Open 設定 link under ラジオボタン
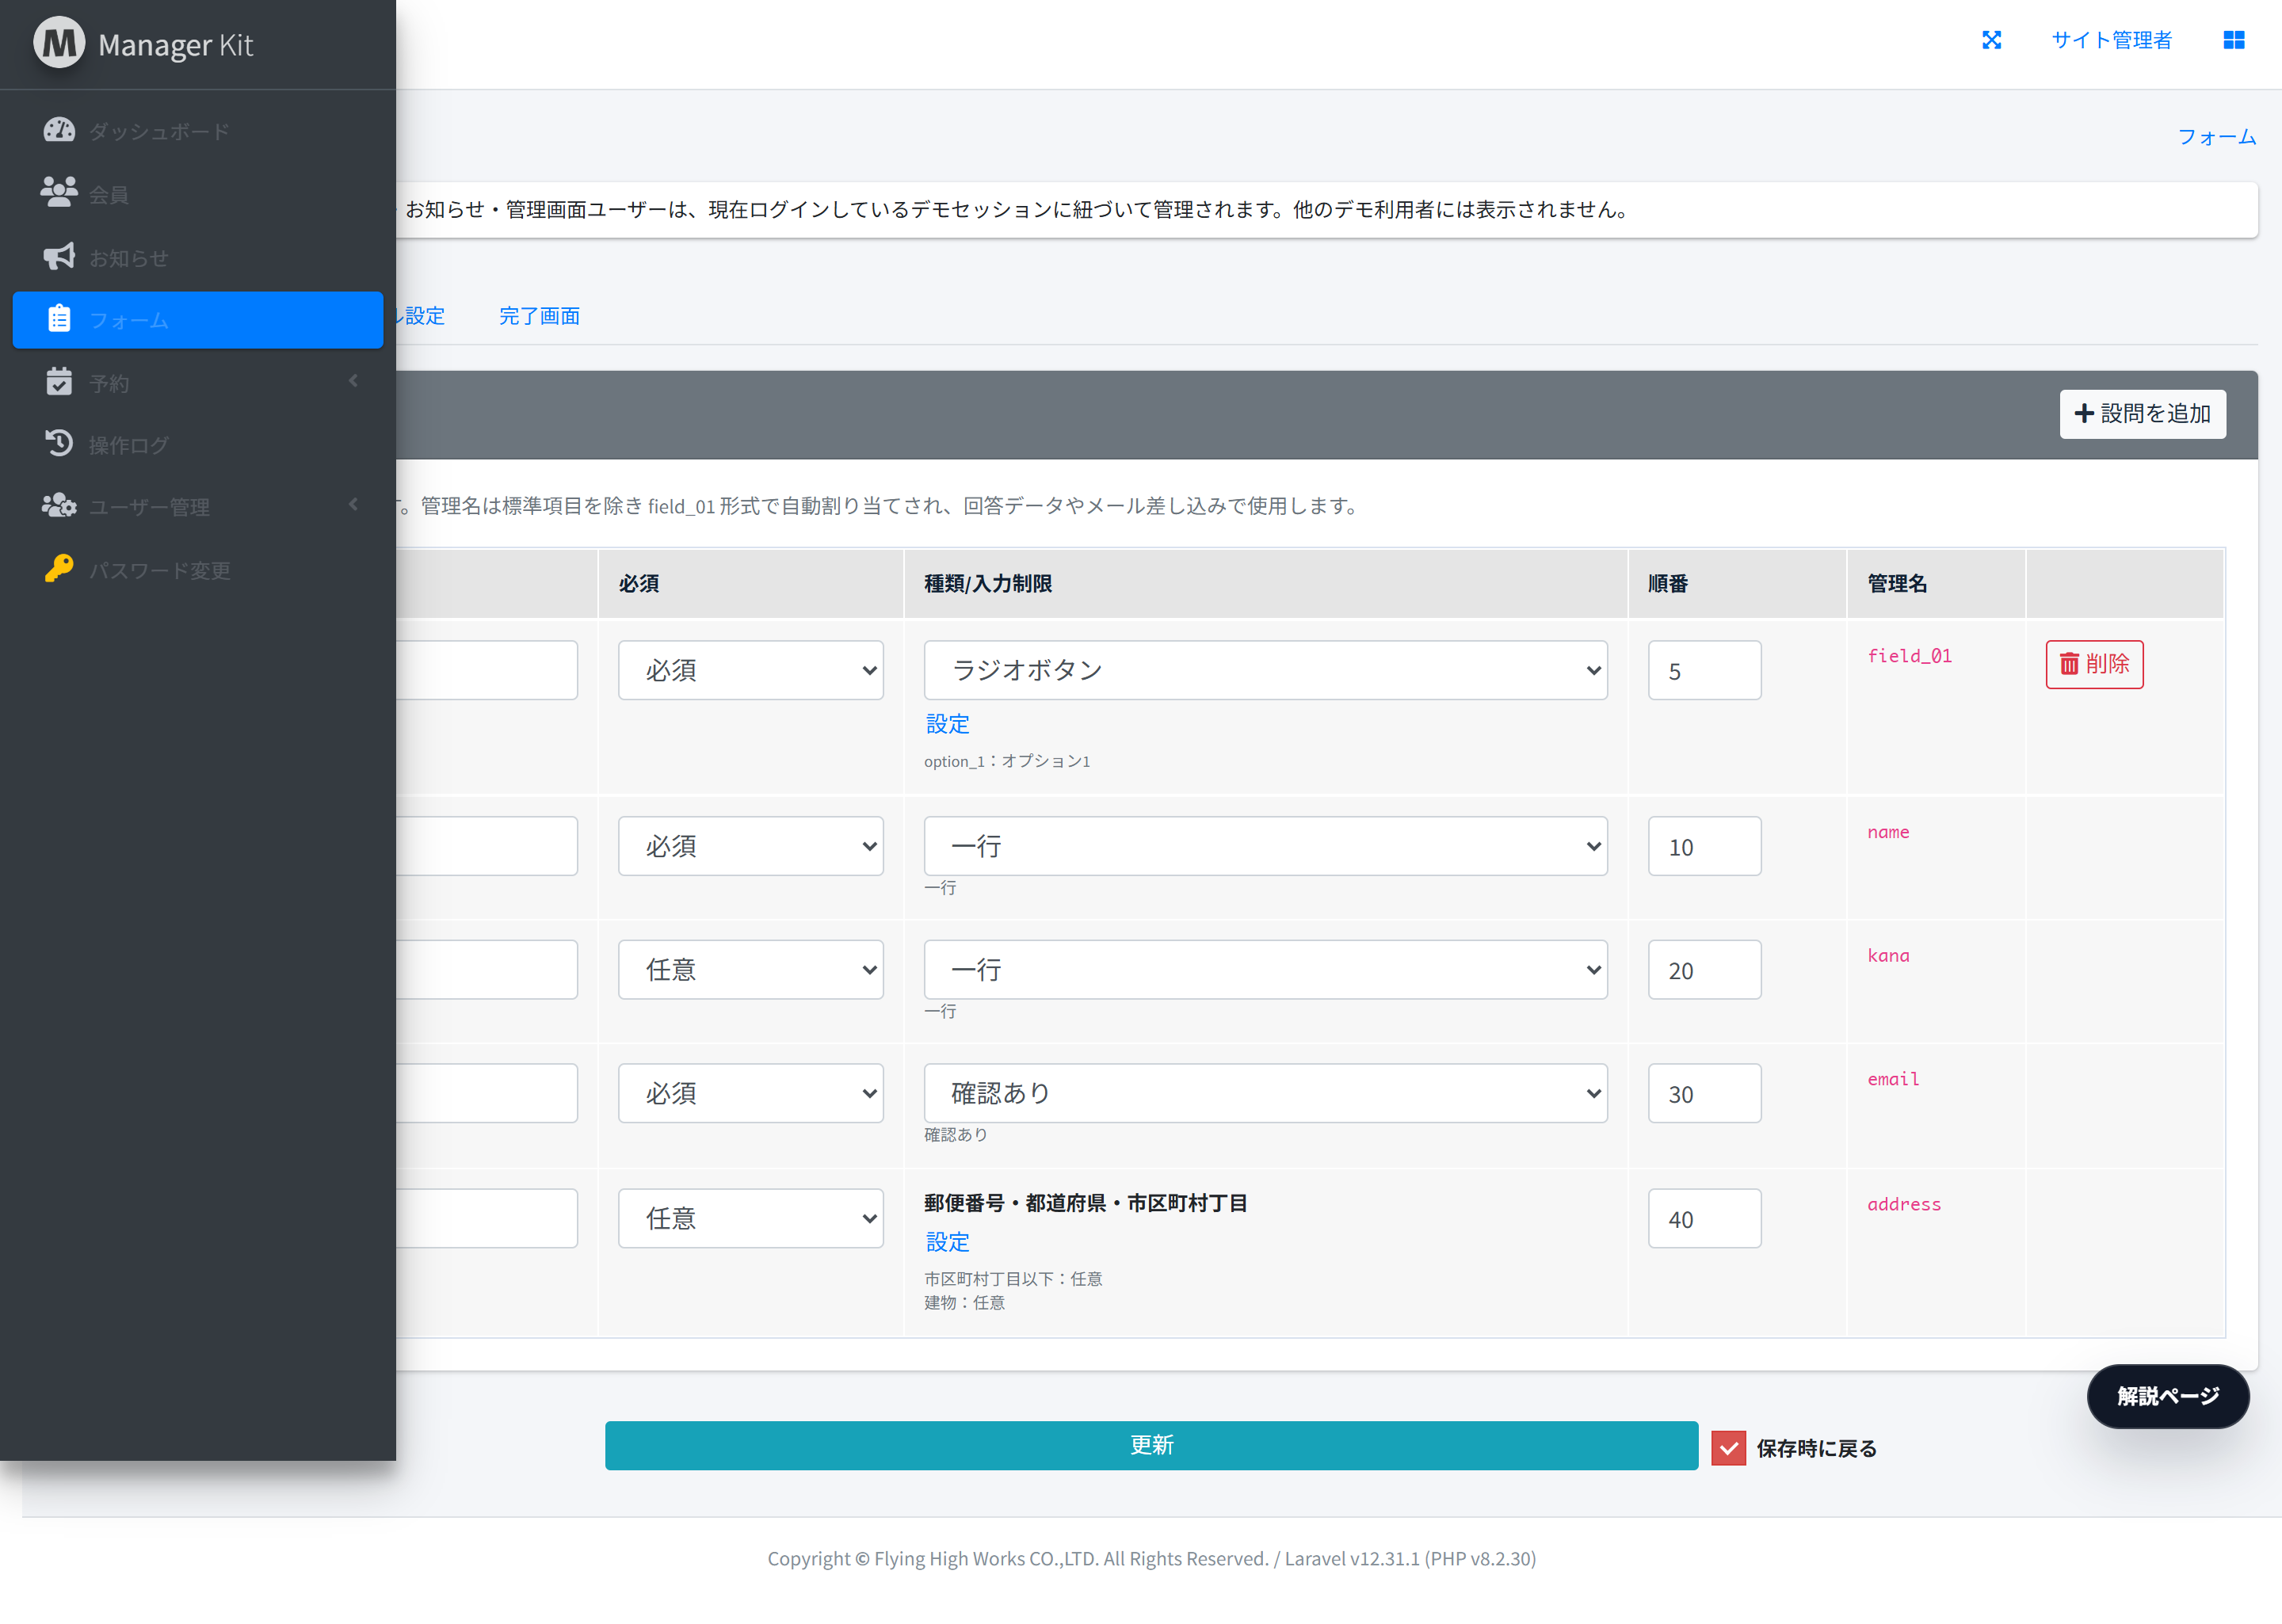2282x1624 pixels. pyautogui.click(x=947, y=724)
